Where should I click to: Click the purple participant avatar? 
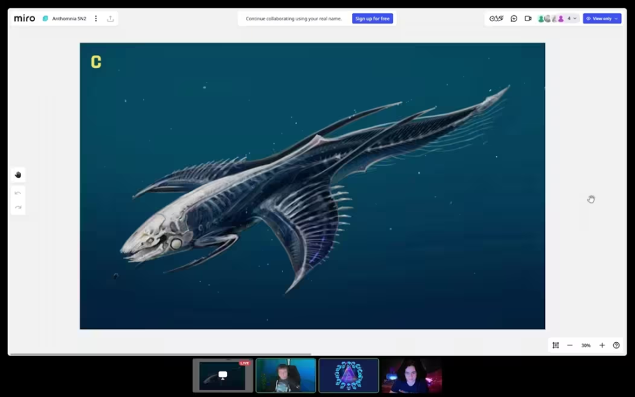[561, 18]
